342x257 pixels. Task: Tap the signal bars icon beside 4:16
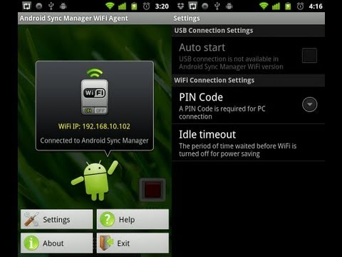(276, 6)
